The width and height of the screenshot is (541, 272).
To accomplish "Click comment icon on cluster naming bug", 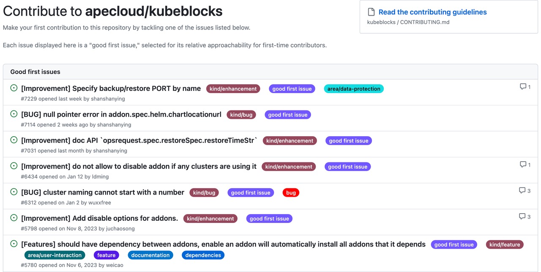I will [522, 190].
